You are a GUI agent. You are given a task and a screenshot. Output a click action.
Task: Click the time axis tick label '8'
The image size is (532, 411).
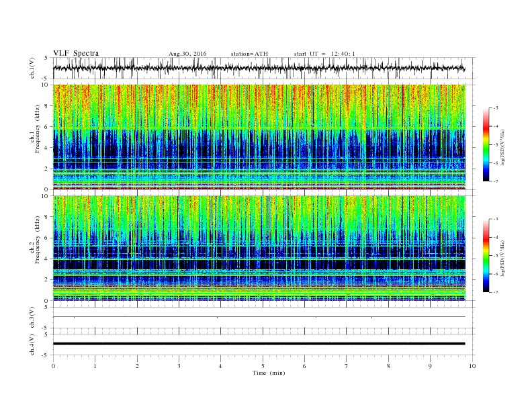(x=388, y=366)
